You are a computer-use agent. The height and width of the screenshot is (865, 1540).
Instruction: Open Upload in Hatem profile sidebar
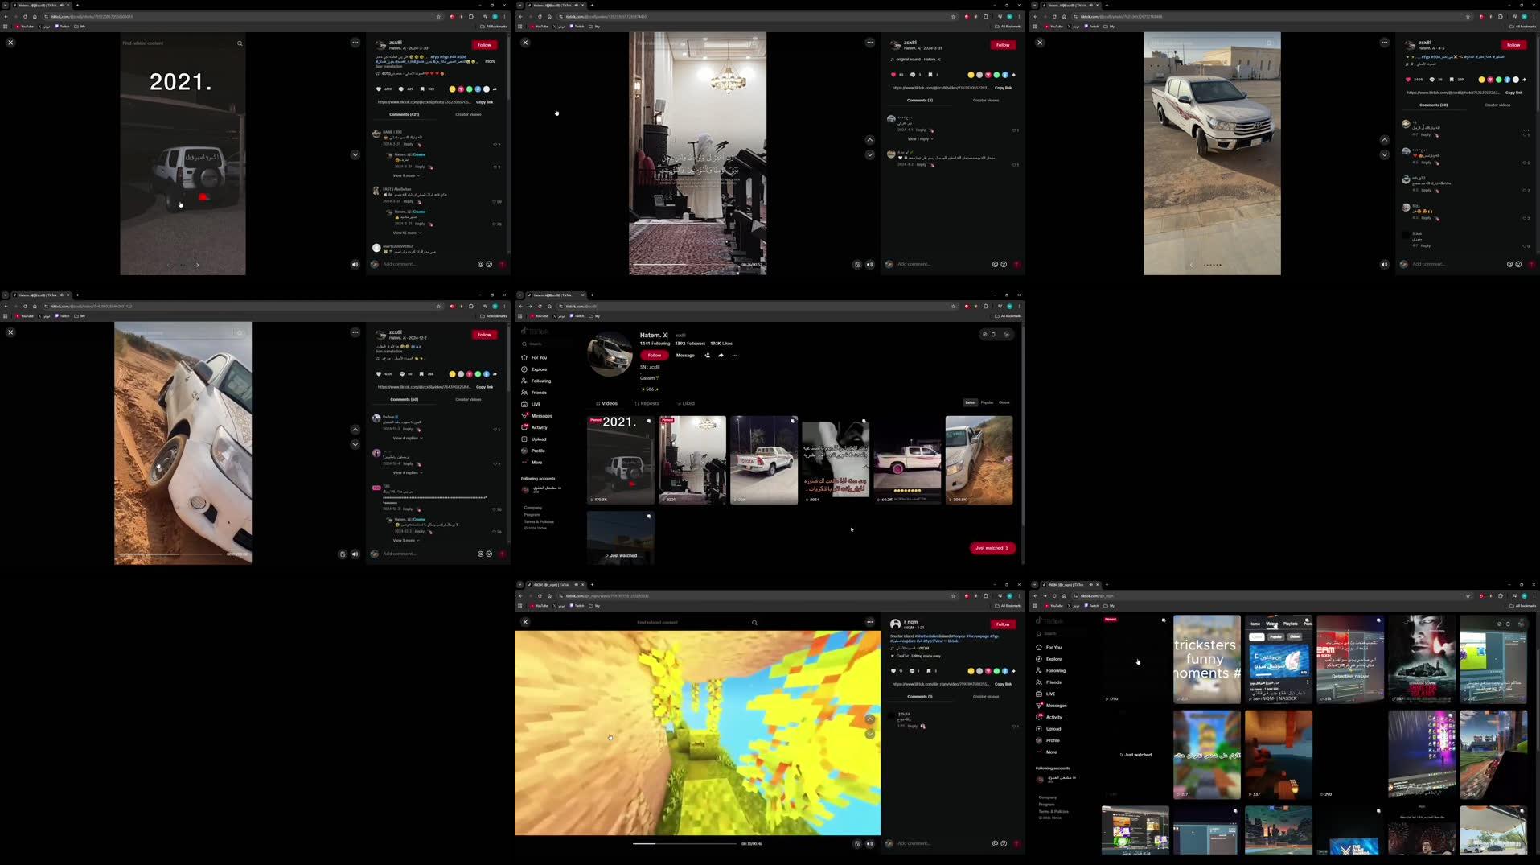pos(535,439)
